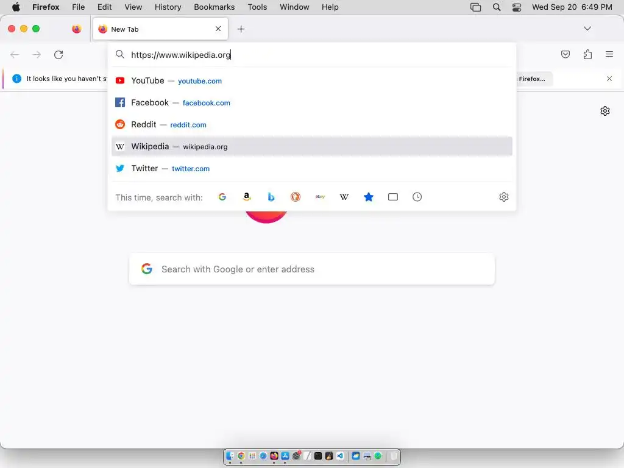This screenshot has height=468, width=624.
Task: Open Launchpad from the Dock
Action: click(x=252, y=456)
